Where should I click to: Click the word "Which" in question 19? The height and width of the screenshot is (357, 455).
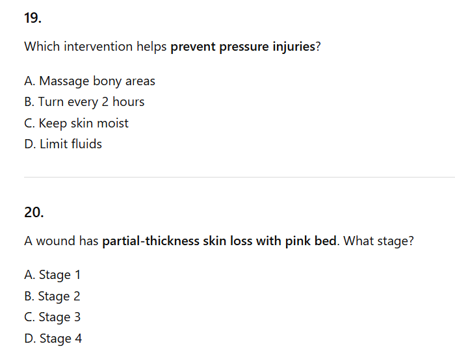pyautogui.click(x=41, y=47)
